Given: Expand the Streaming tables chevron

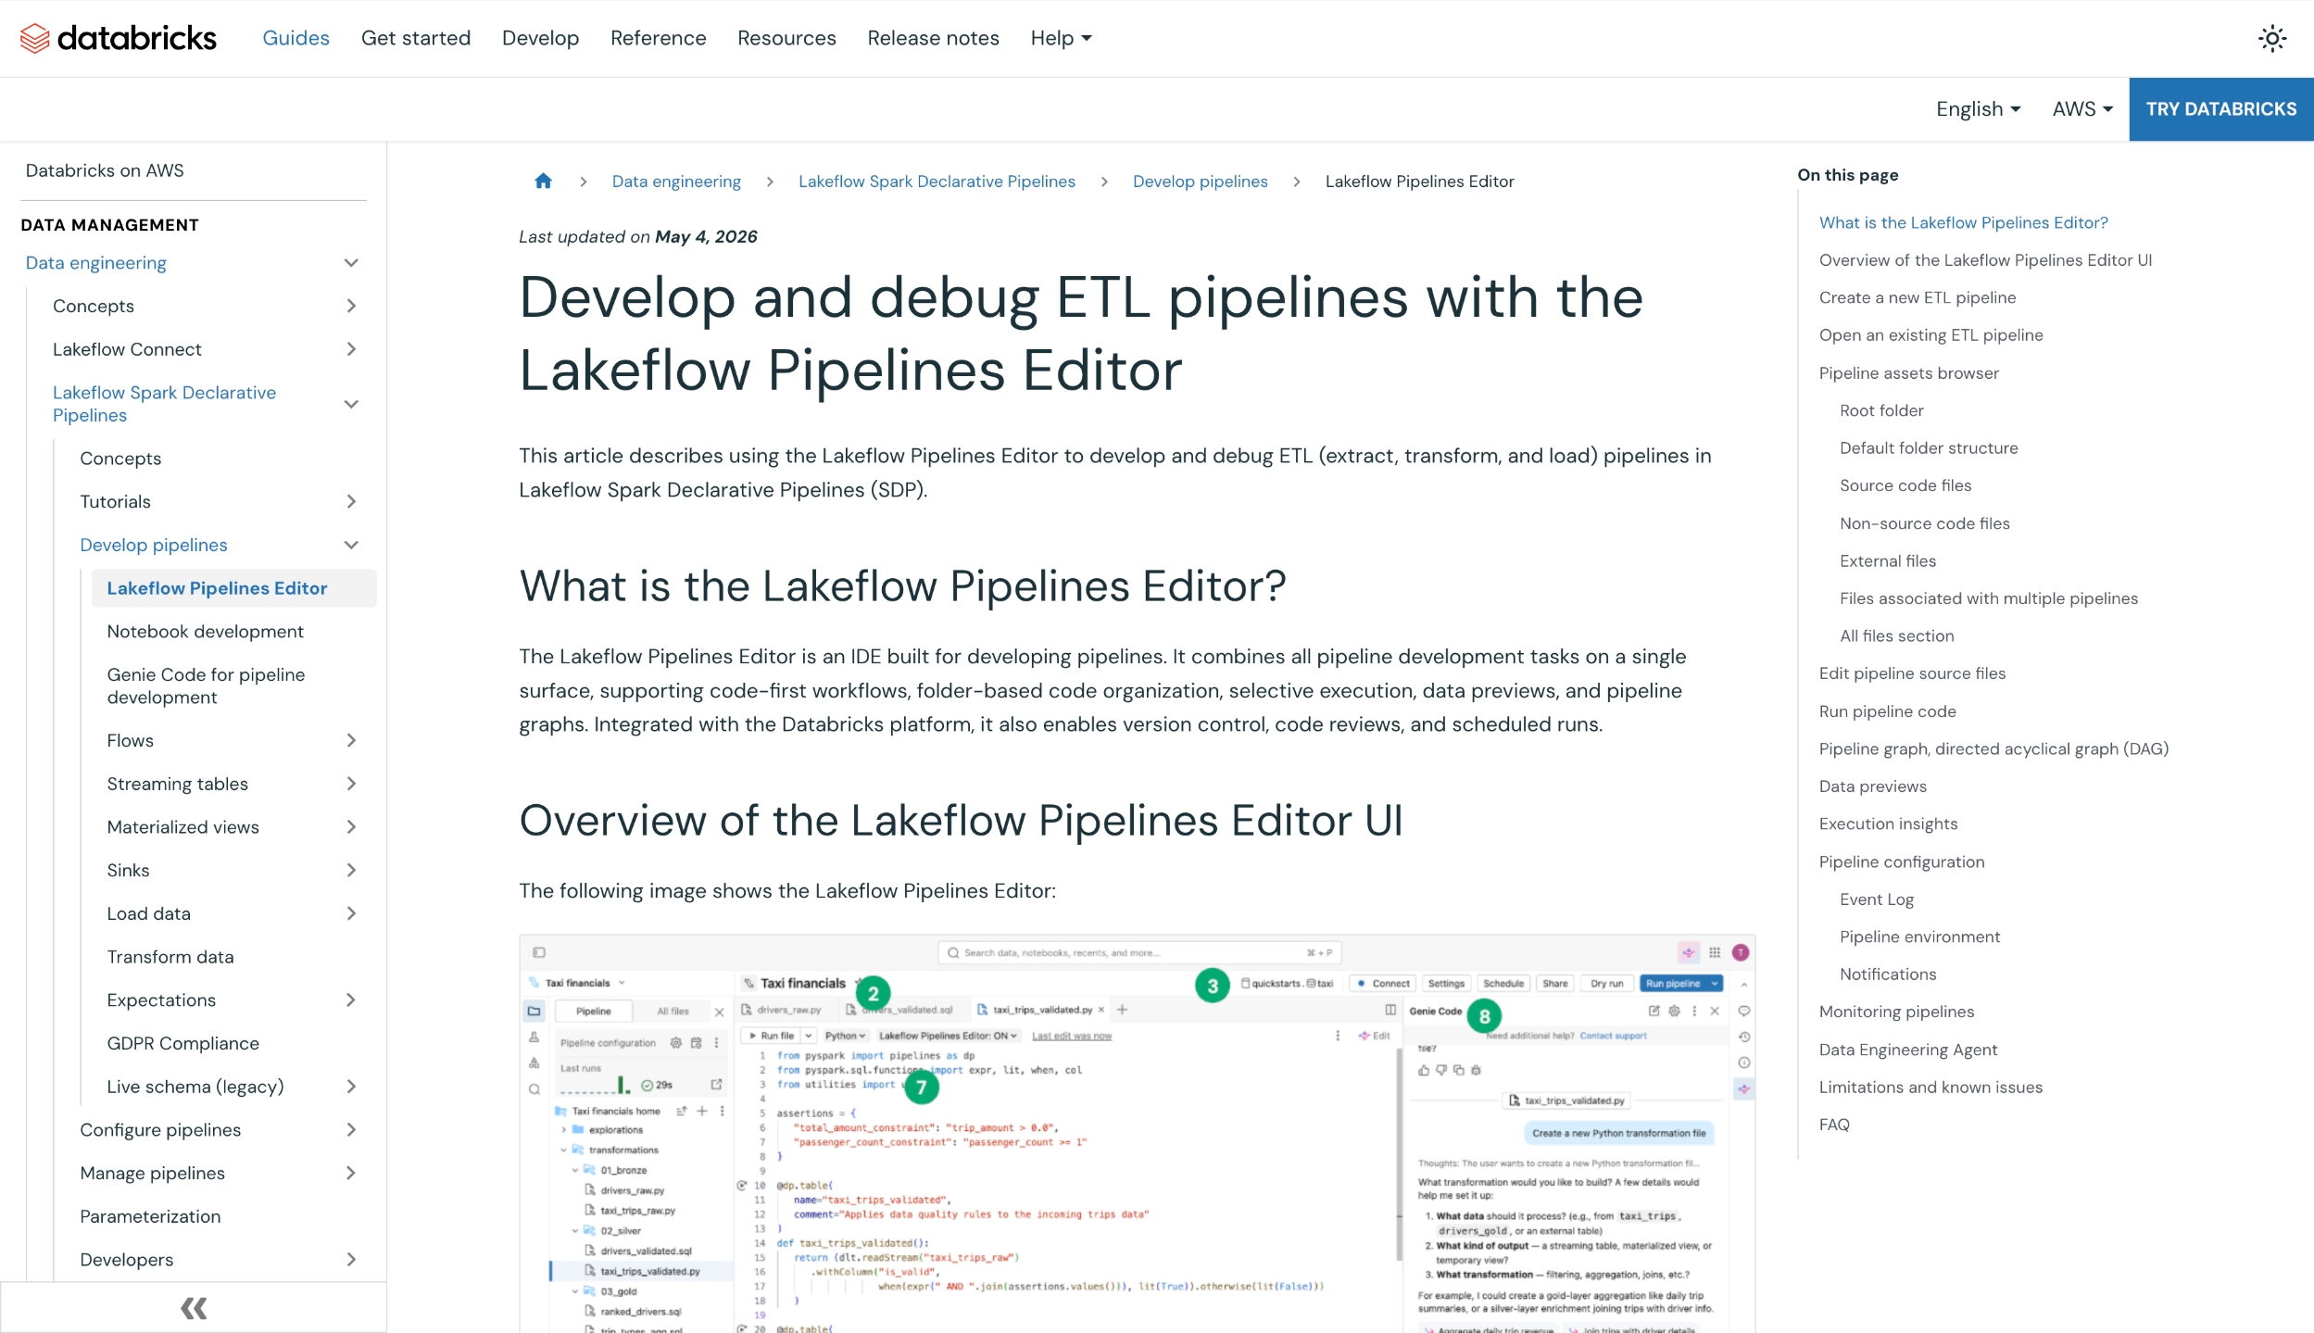Looking at the screenshot, I should pyautogui.click(x=351, y=784).
